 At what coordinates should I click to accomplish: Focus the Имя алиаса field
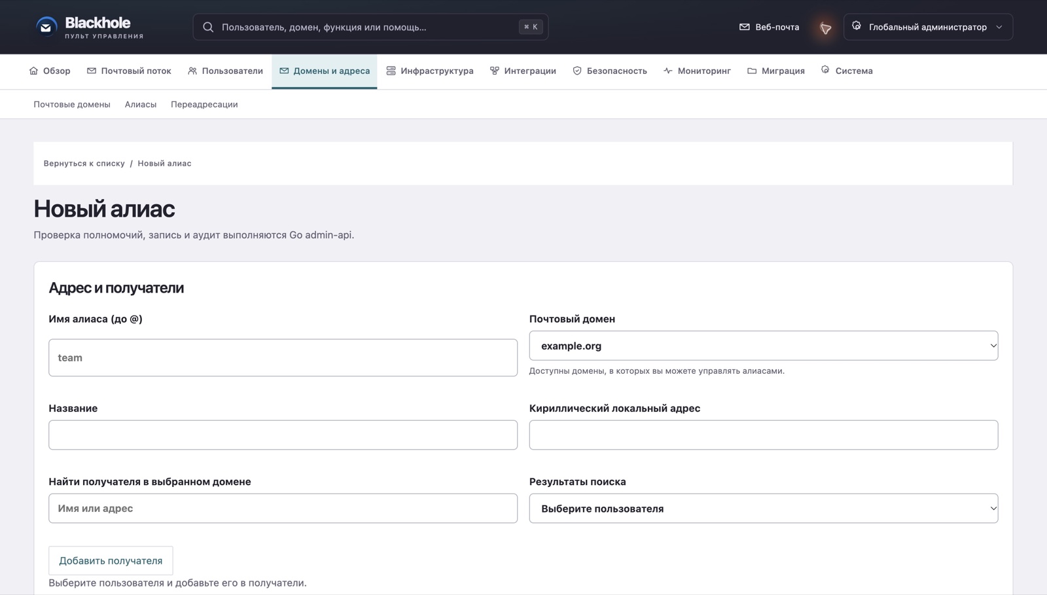click(x=283, y=357)
